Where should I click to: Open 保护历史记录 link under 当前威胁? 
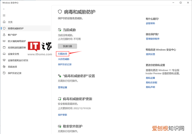pos(65,64)
